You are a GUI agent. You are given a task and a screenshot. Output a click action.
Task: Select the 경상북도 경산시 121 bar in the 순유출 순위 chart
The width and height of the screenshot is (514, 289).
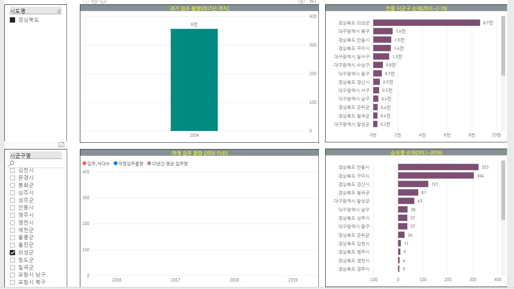413,184
